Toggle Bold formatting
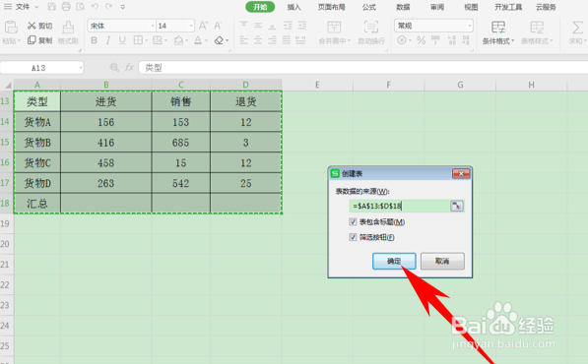Image resolution: width=588 pixels, height=364 pixels. [x=95, y=40]
